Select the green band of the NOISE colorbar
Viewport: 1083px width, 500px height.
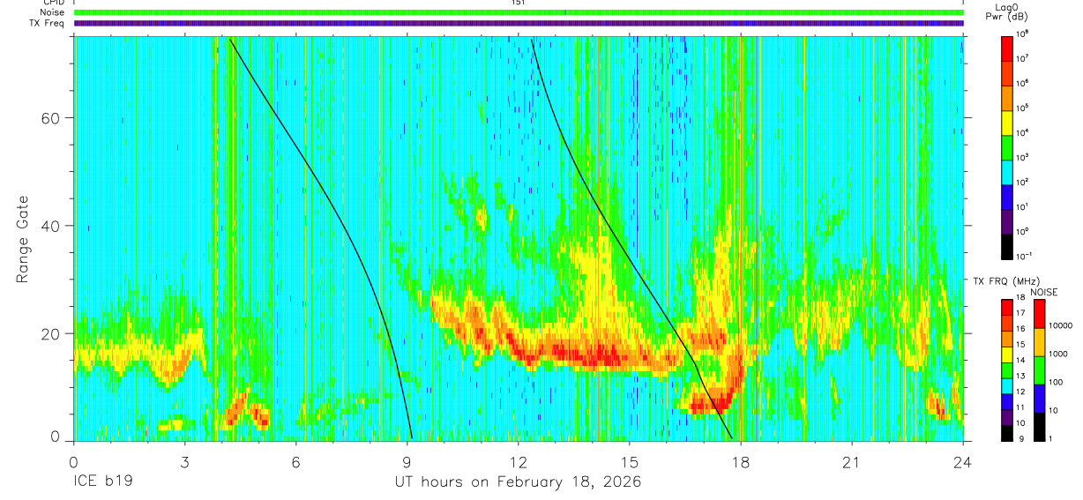[1039, 369]
